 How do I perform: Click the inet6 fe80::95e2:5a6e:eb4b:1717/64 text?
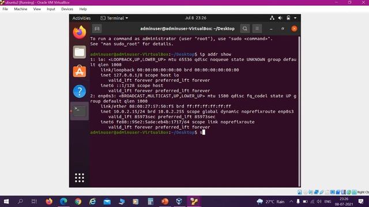tap(145, 122)
